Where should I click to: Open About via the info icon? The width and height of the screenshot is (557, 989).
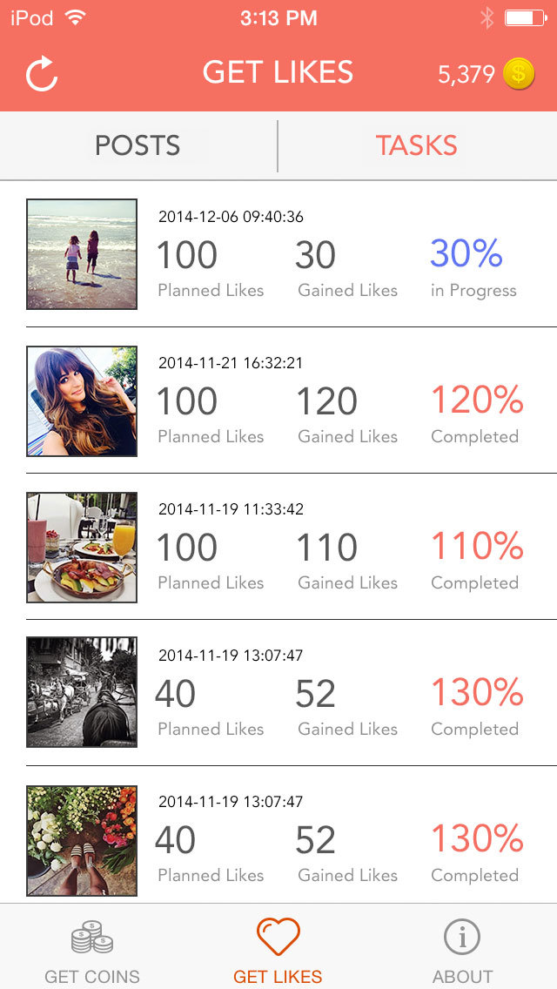[x=462, y=938]
